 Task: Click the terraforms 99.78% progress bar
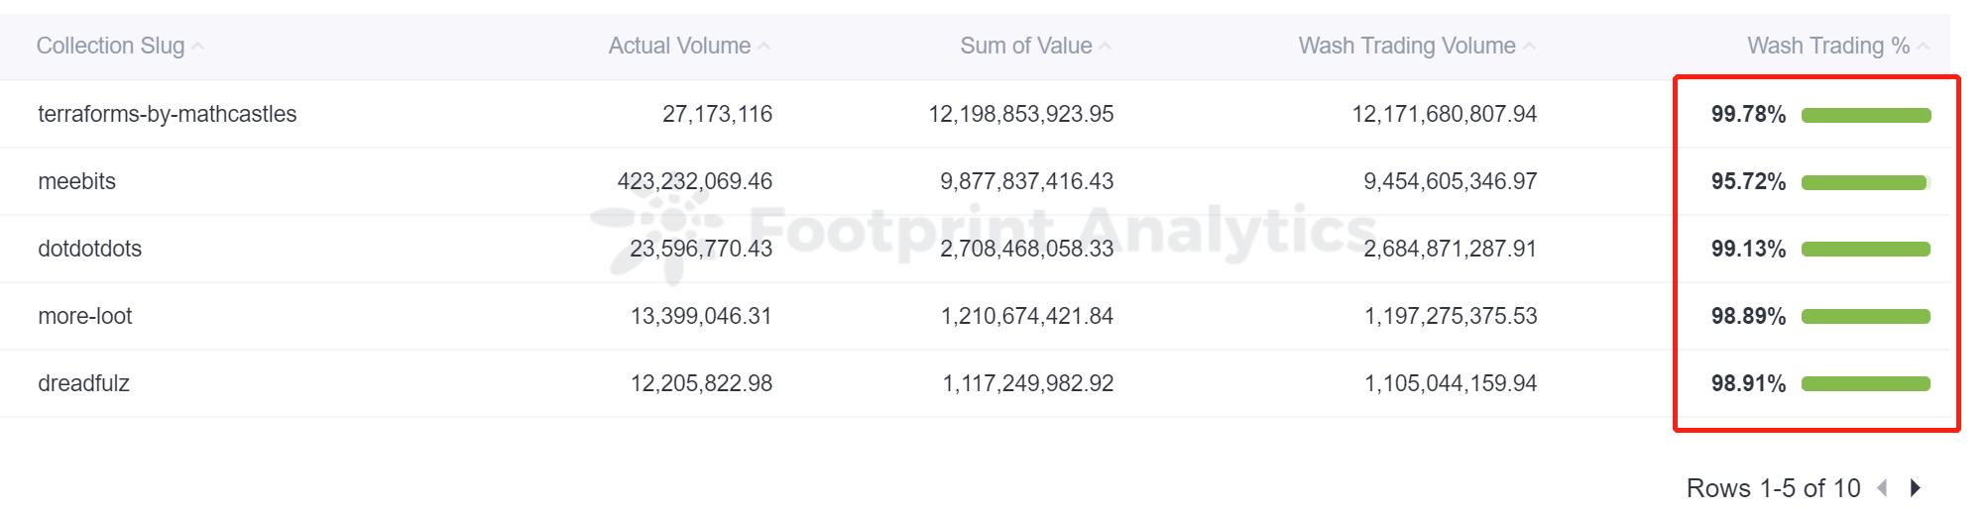click(1865, 115)
